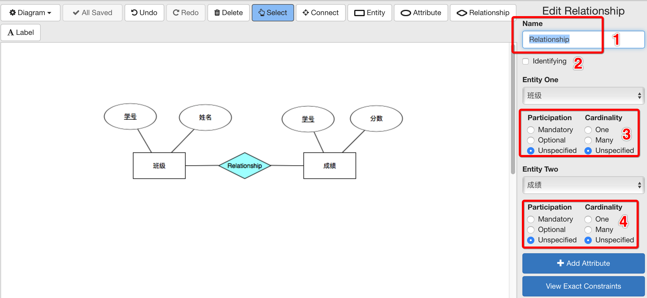Select the Relationship diamond on the canvas
The image size is (647, 298).
click(x=245, y=165)
